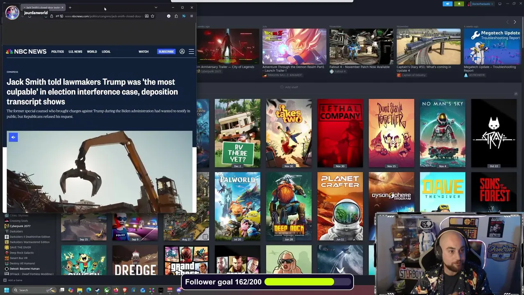Open Brave browser from the taskbar
Viewport: 524px width, 295px height.
[125, 290]
